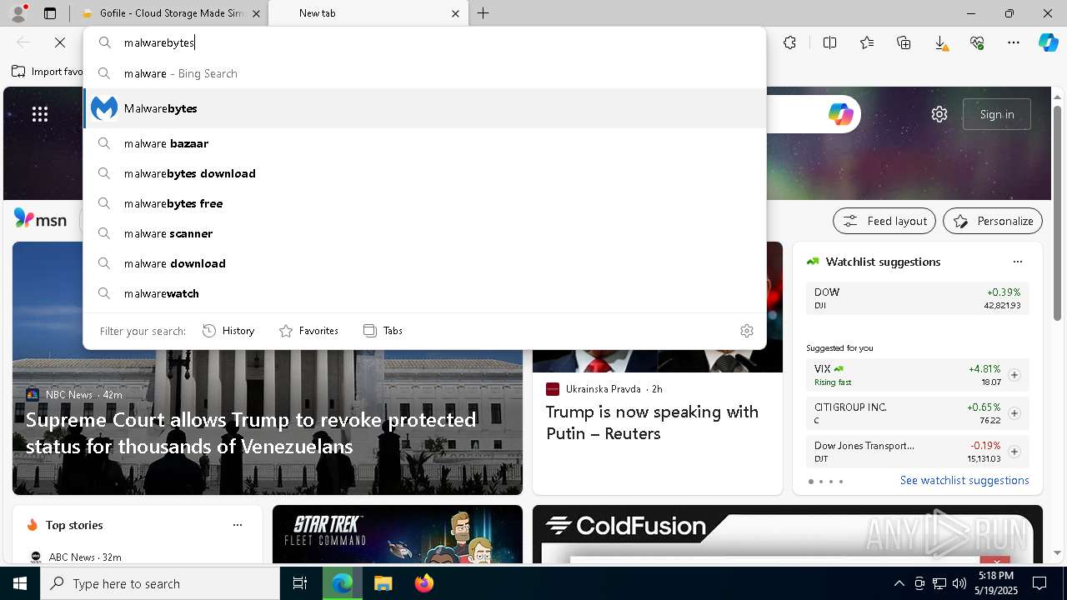Screen dimensions: 1067x600
Task: Add Dow Jones Transport to watchlist
Action: pyautogui.click(x=1014, y=452)
